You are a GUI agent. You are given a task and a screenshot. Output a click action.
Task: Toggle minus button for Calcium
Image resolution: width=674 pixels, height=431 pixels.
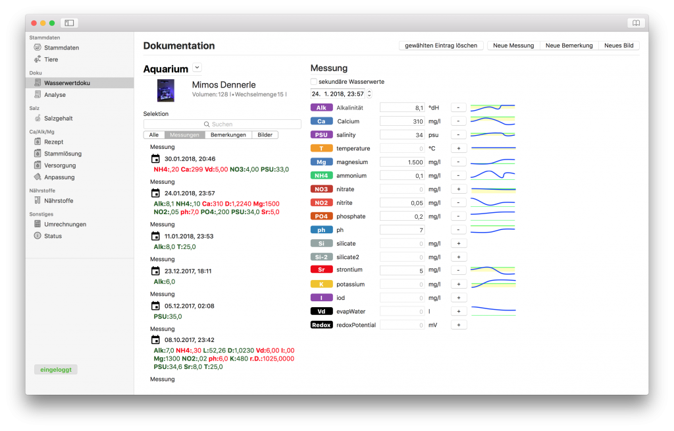pyautogui.click(x=459, y=121)
